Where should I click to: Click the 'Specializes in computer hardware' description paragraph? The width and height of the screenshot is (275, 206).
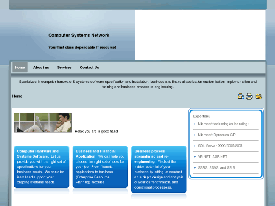(x=138, y=84)
